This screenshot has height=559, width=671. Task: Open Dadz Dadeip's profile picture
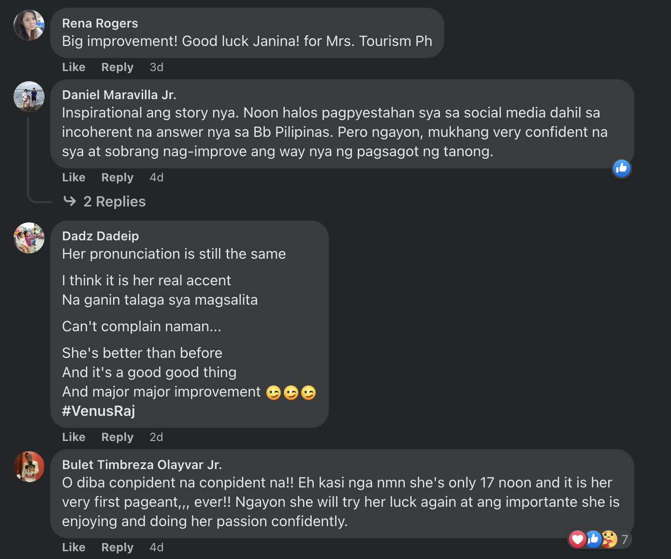29,238
